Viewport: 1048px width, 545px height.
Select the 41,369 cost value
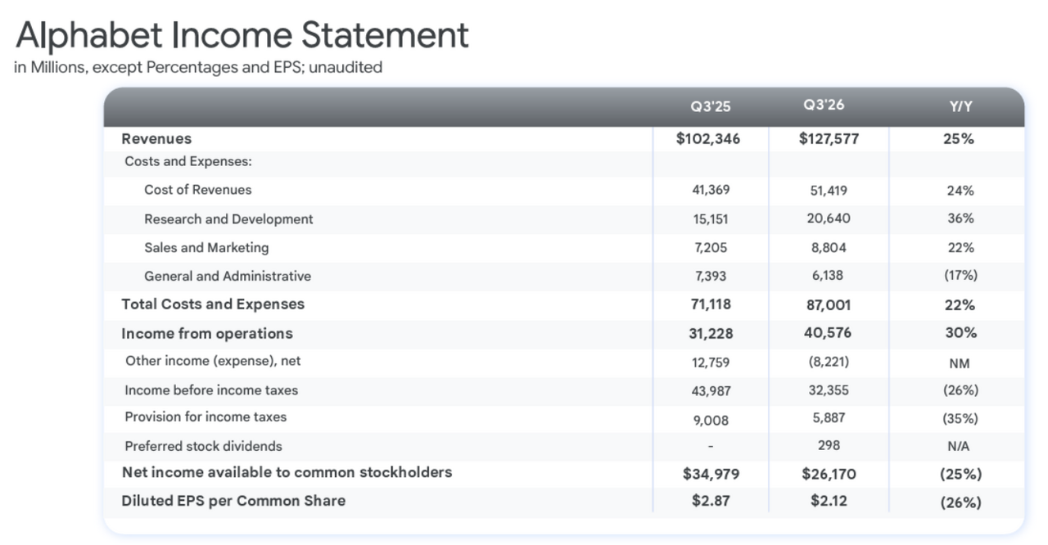pos(711,190)
